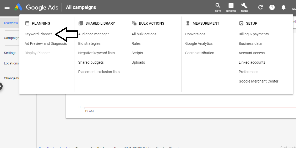
Task: Open the help question mark icon
Action: coord(272,7)
